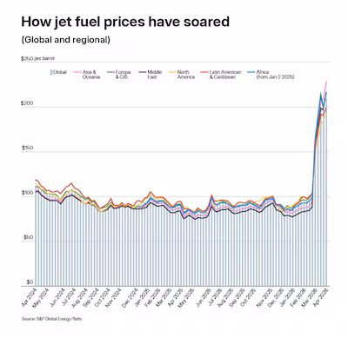Viewport: 348px width, 337px height.
Task: Click the '(Global and regional)' subtitle
Action: click(x=66, y=40)
